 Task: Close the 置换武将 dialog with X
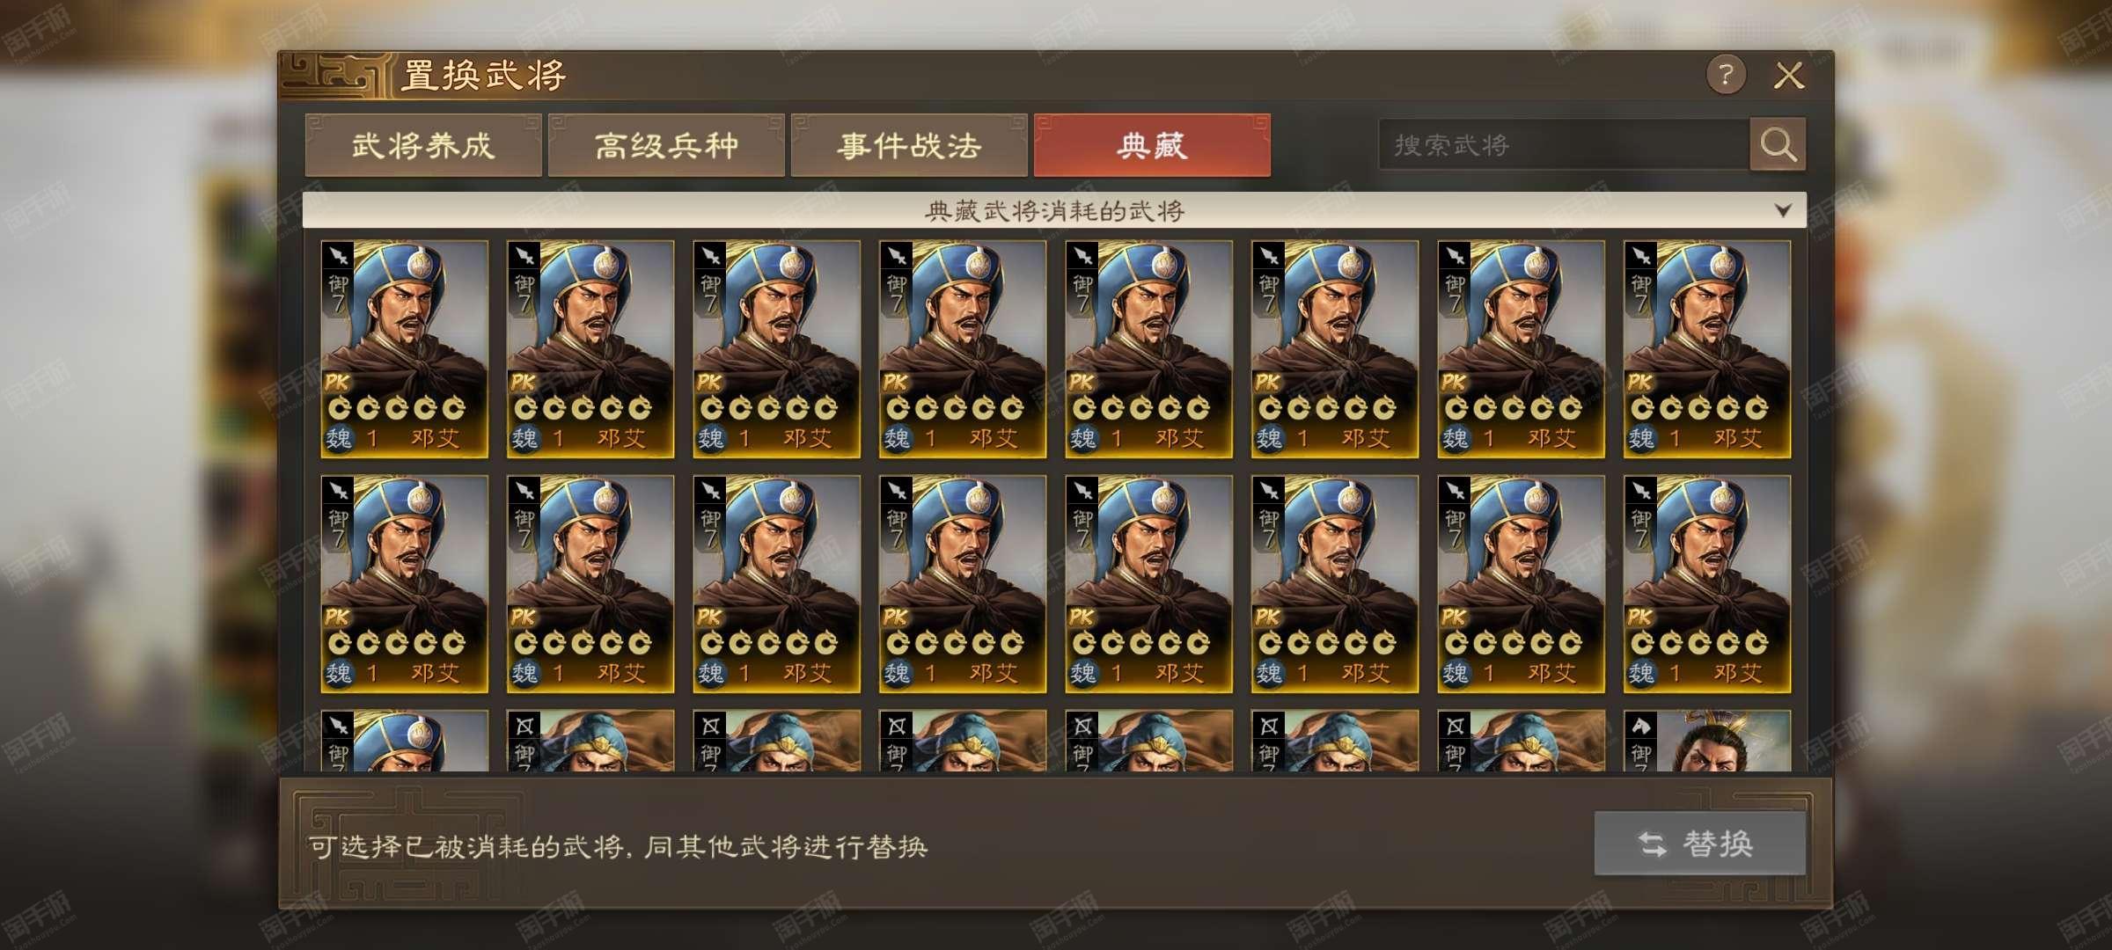(1789, 76)
